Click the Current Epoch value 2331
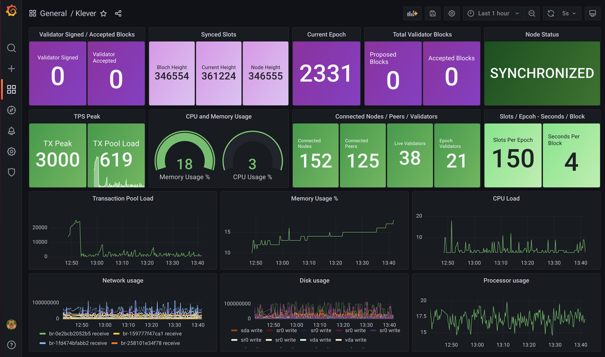The height and width of the screenshot is (357, 605). coord(326,73)
